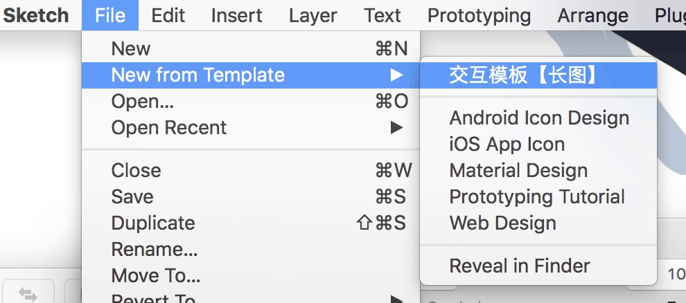Choose New from the File menu
Viewport: 686px width, 303px height.
coord(130,48)
